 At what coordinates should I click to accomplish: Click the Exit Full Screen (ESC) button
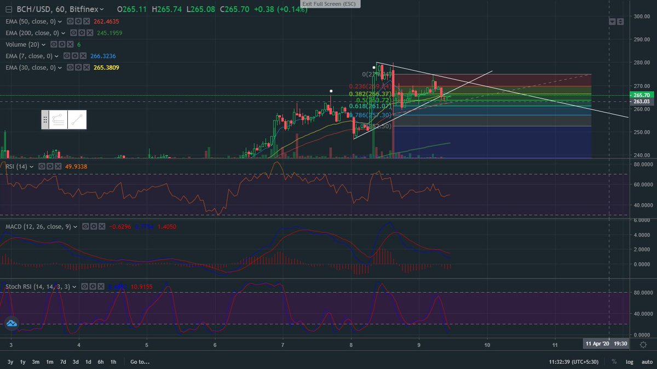click(330, 4)
